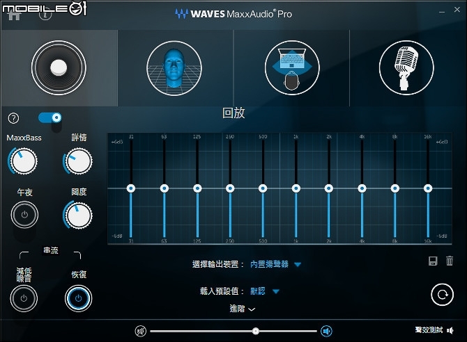
Task: Toggle the 減低噪音 noise reduction button
Action: (x=24, y=298)
